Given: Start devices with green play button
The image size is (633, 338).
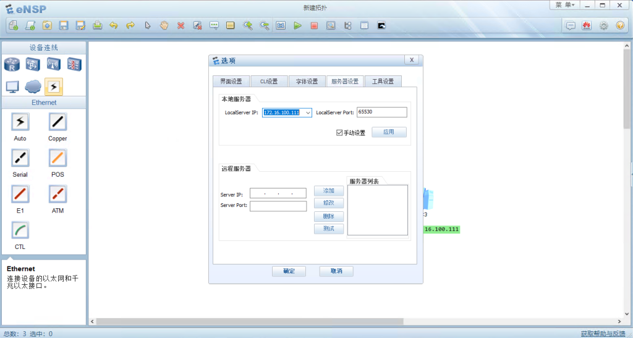Looking at the screenshot, I should tap(297, 25).
